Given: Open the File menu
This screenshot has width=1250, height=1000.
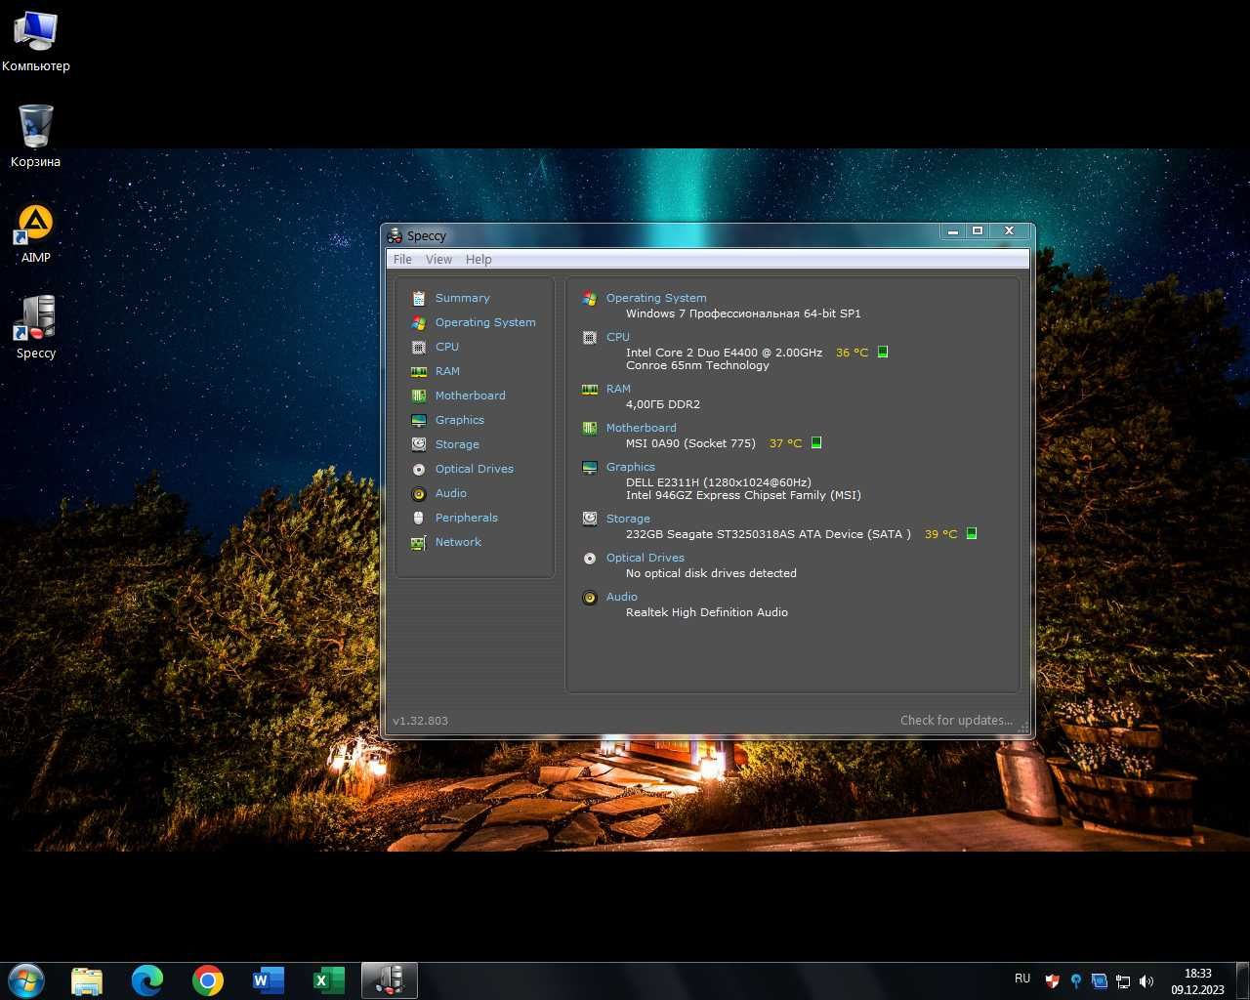Looking at the screenshot, I should coord(402,259).
